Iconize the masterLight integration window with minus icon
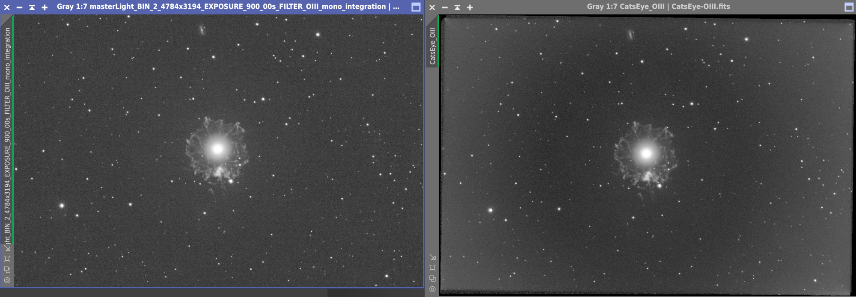 point(19,7)
